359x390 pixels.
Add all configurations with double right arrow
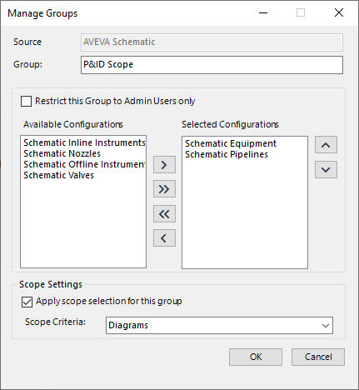click(x=164, y=189)
